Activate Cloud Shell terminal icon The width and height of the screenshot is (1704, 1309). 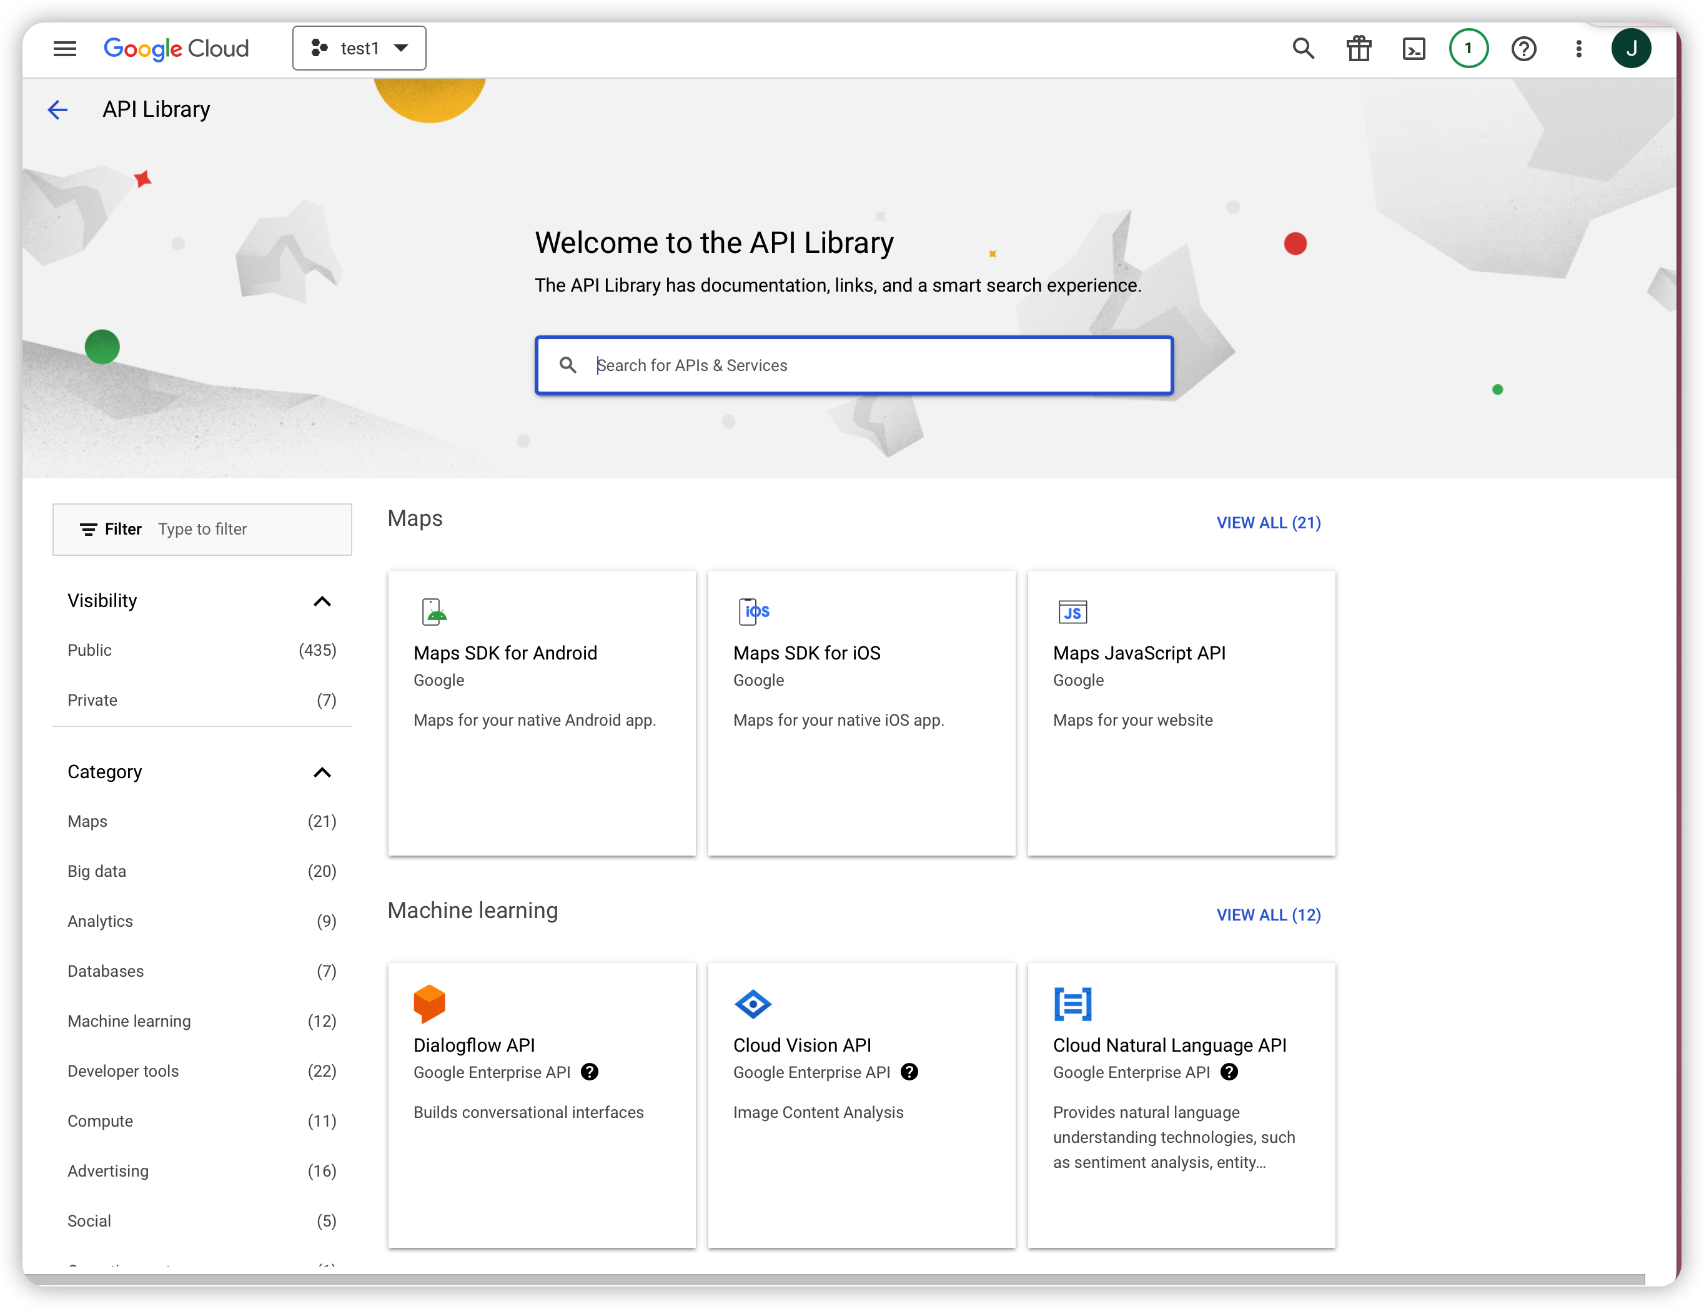1414,48
